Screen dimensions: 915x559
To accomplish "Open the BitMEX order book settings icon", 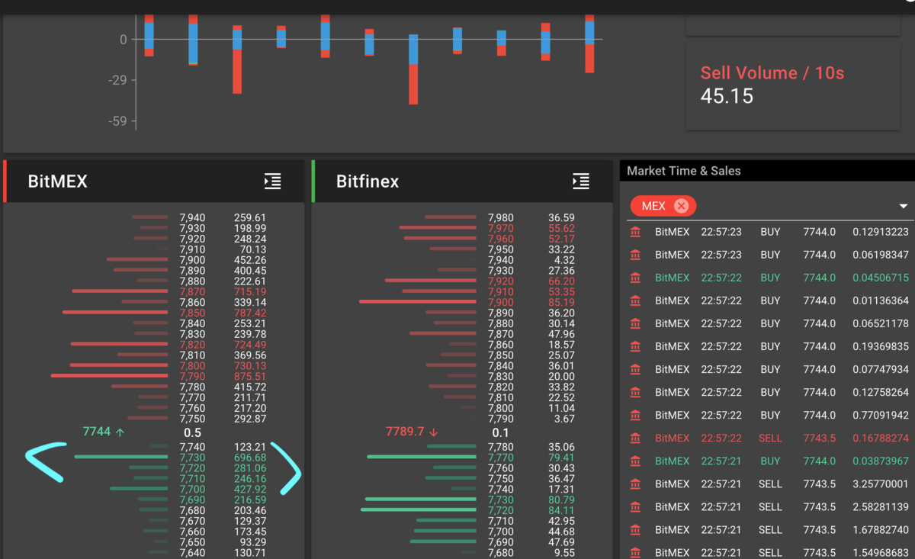I will pyautogui.click(x=273, y=182).
